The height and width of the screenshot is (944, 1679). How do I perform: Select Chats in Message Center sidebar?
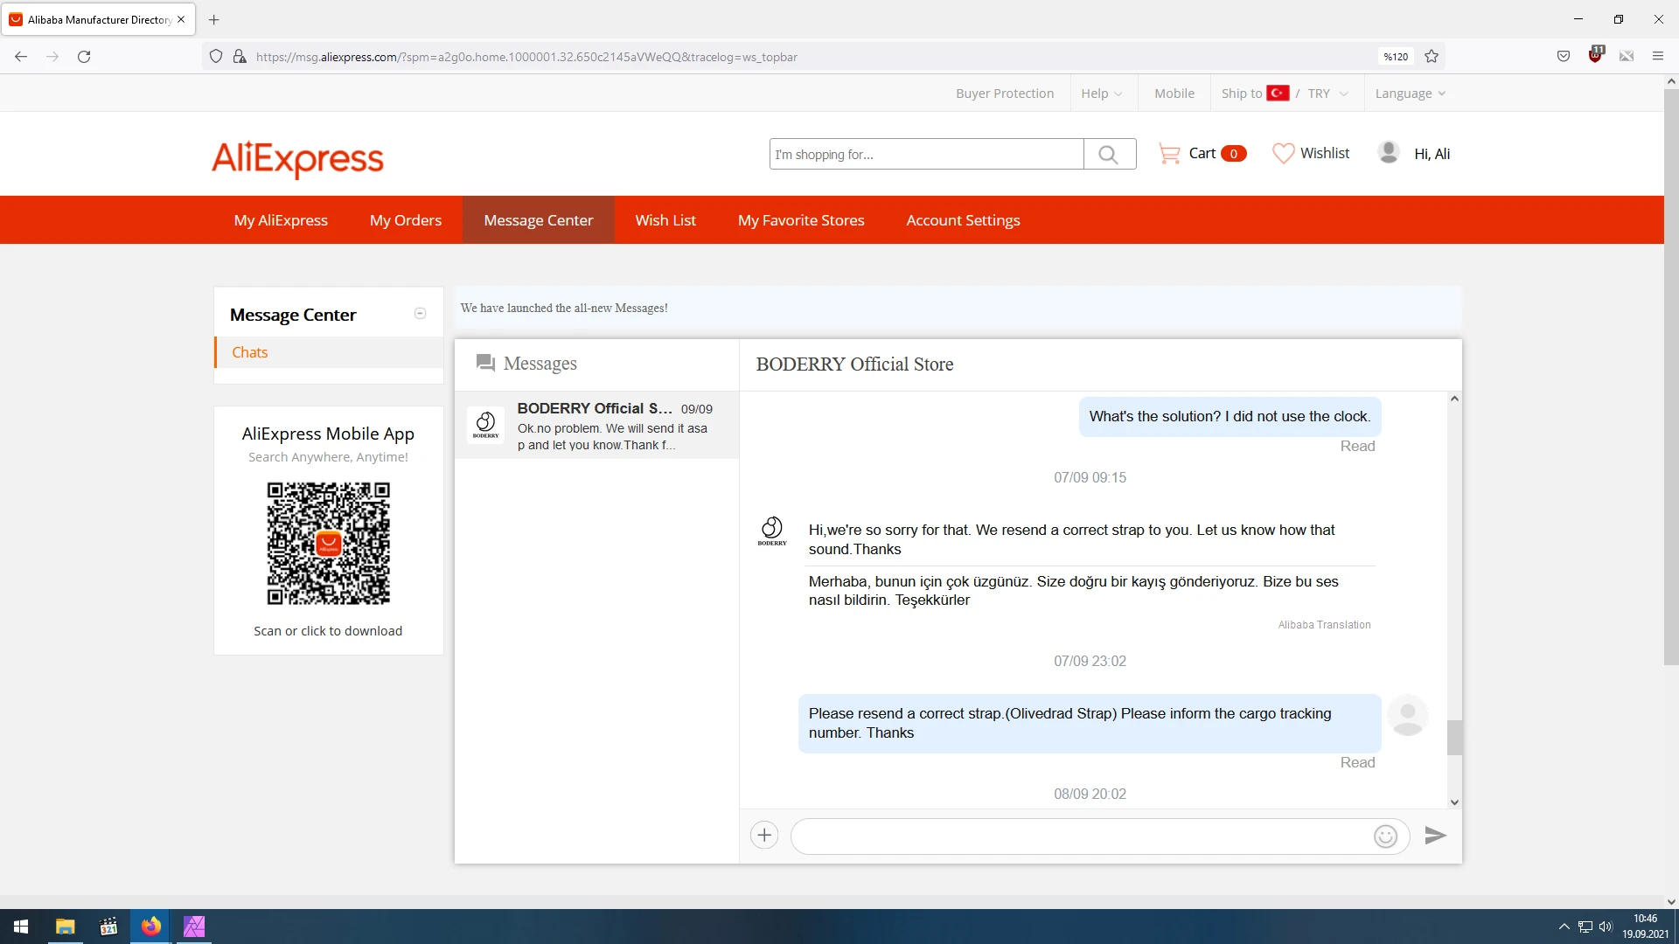pyautogui.click(x=250, y=352)
